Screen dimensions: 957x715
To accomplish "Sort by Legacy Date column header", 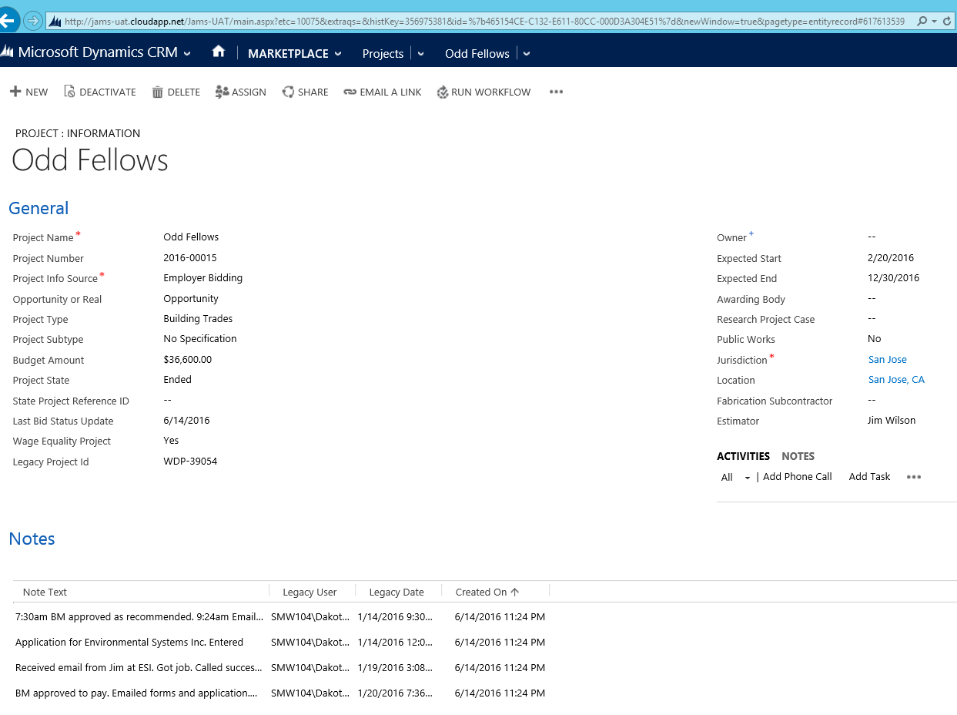I will point(397,592).
